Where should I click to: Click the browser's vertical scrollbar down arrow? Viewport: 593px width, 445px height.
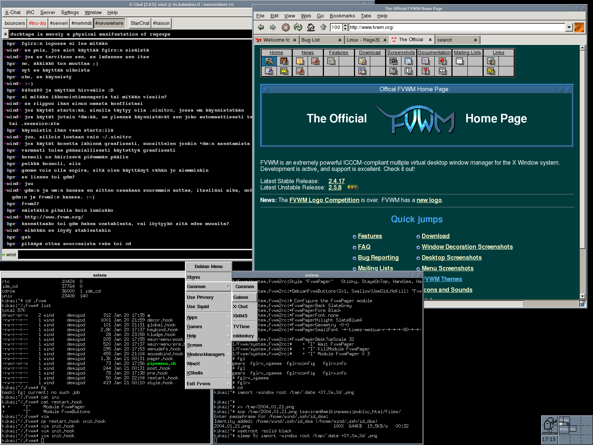[x=582, y=296]
